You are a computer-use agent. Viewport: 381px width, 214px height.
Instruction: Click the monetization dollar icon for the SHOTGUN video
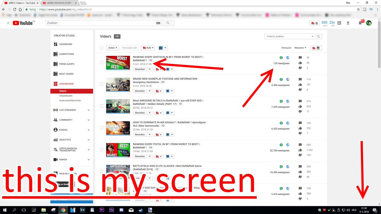[x=281, y=58]
